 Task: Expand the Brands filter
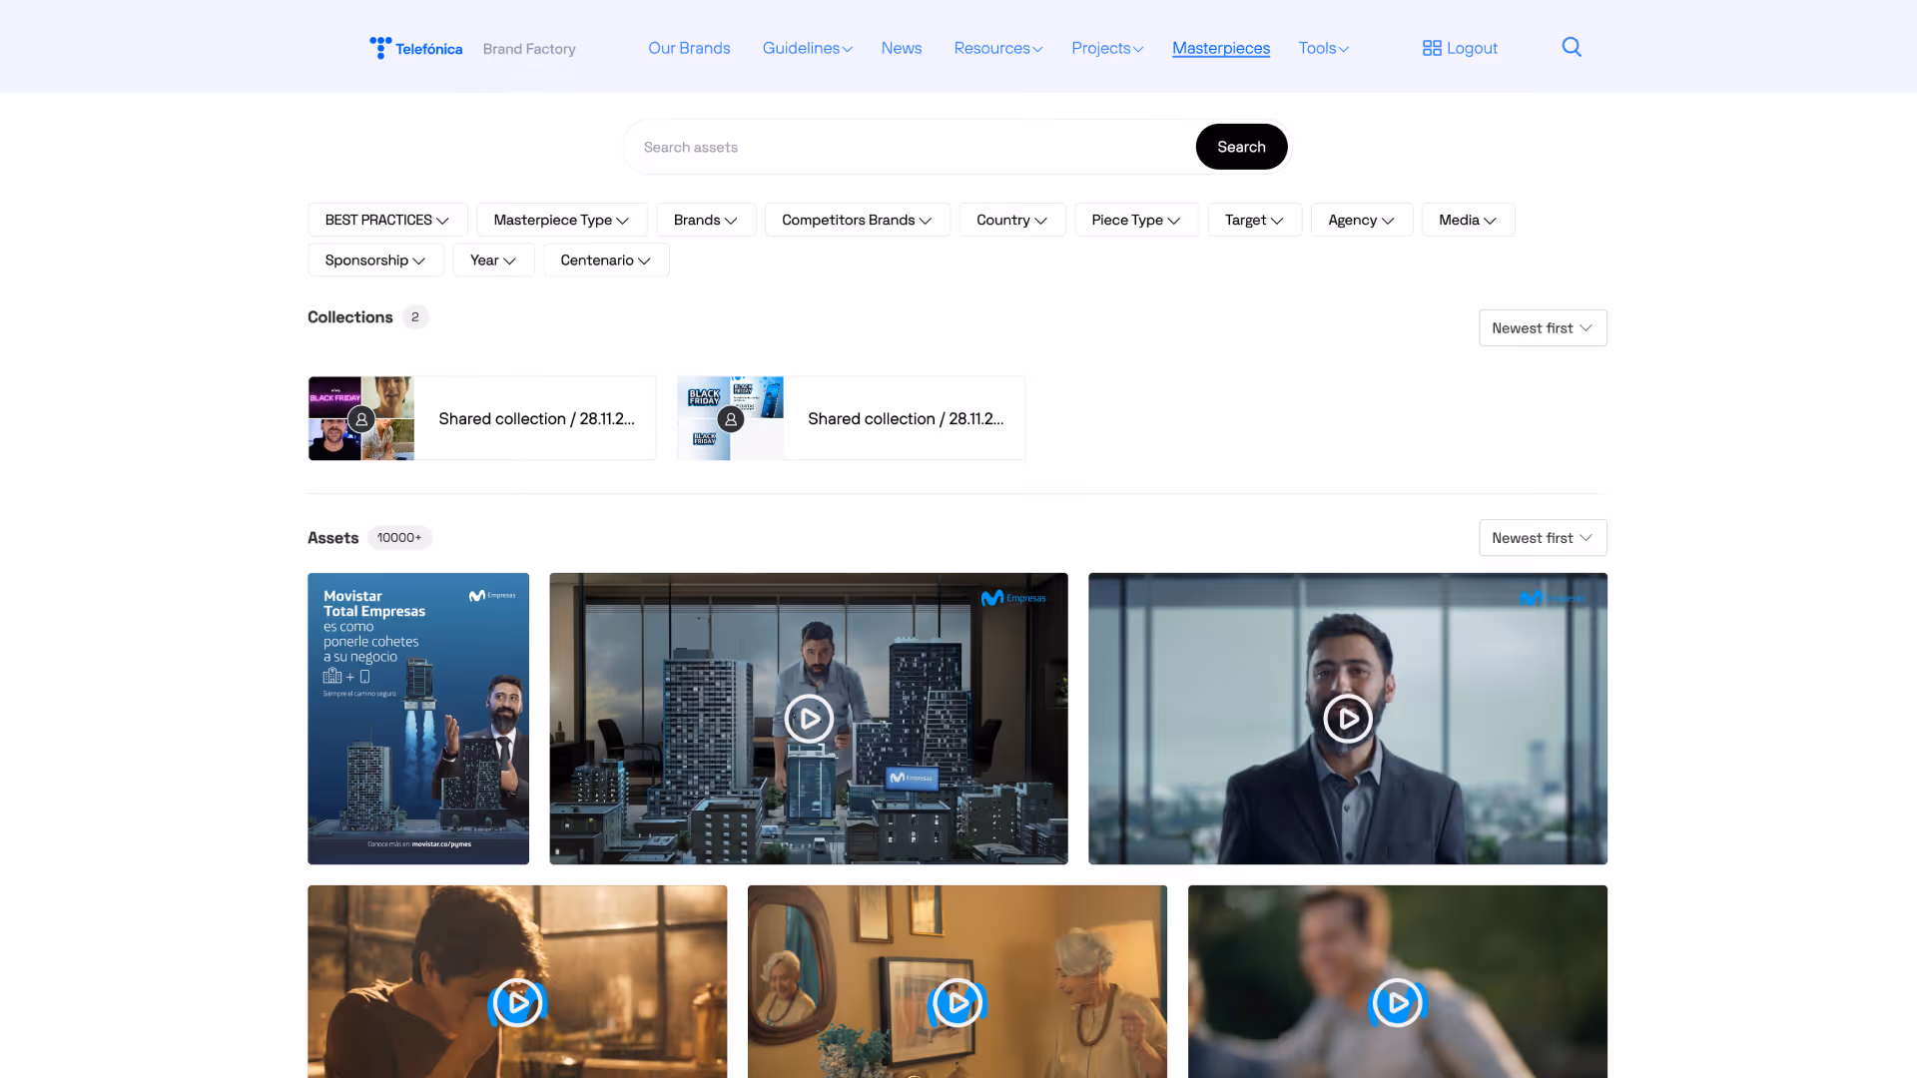[706, 220]
